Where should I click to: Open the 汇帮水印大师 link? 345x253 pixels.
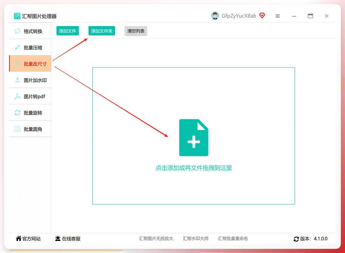(196, 239)
